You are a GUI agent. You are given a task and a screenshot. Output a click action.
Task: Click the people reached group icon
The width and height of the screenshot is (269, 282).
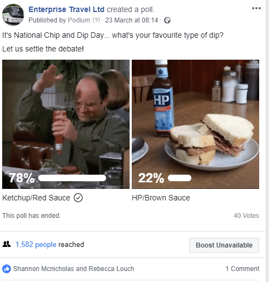pyautogui.click(x=7, y=244)
